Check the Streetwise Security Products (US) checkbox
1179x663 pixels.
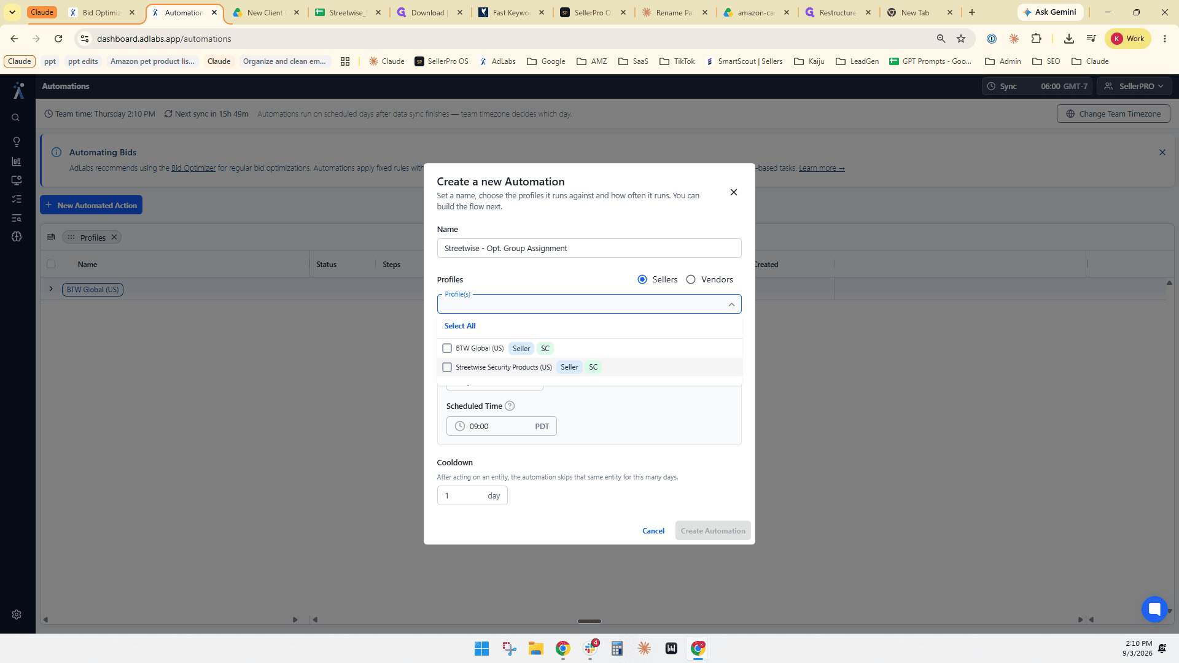tap(447, 367)
